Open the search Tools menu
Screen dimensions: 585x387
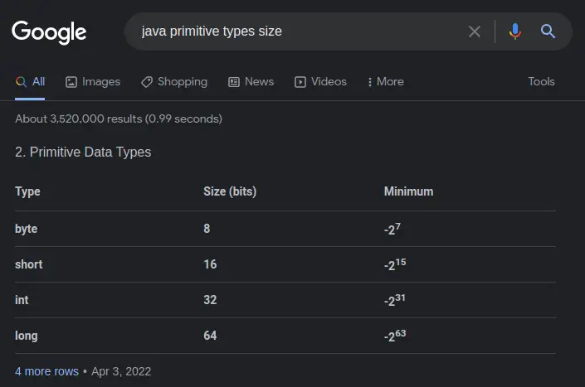[541, 81]
